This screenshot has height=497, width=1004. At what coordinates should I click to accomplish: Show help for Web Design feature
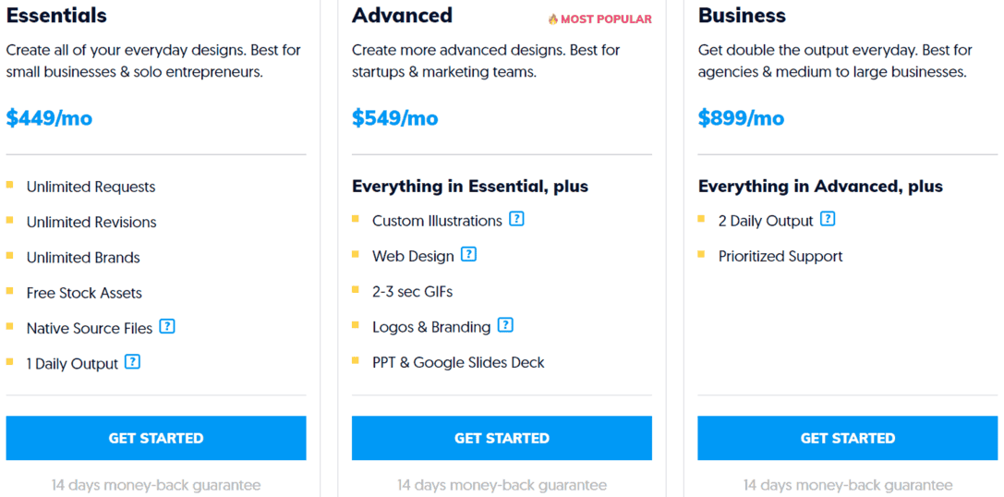pyautogui.click(x=469, y=254)
